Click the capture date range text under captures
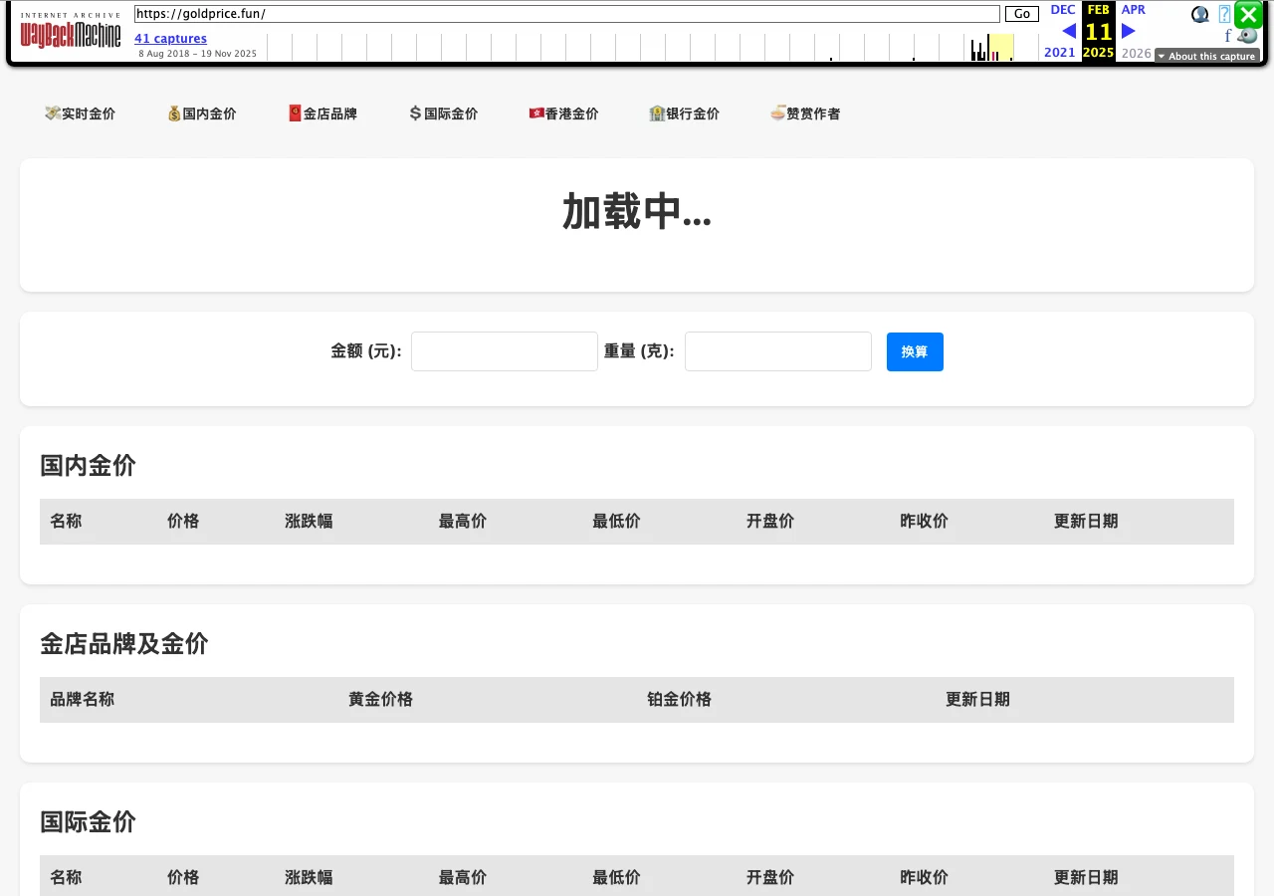The height and width of the screenshot is (896, 1274). coord(197,54)
